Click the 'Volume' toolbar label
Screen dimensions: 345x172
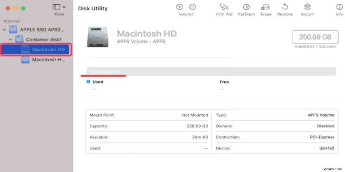point(186,14)
